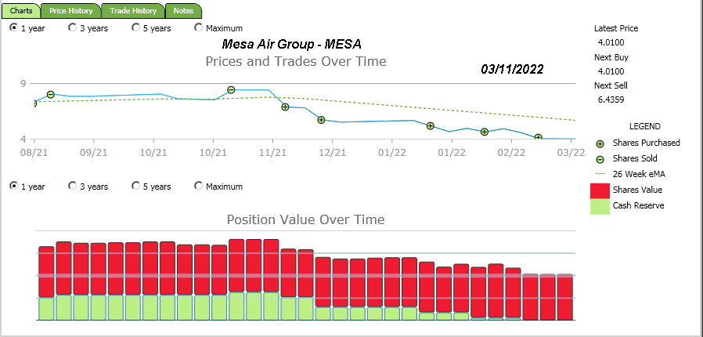The image size is (703, 337).
Task: Select 3 years on Position Value chart
Action: (73, 187)
